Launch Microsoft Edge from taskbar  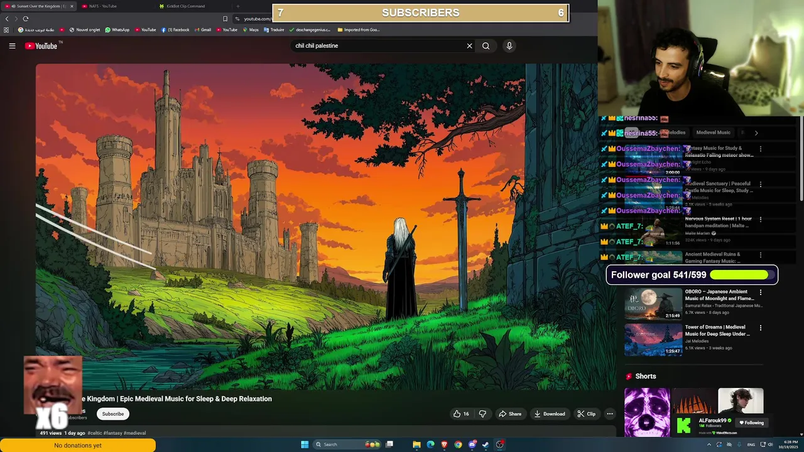(430, 444)
